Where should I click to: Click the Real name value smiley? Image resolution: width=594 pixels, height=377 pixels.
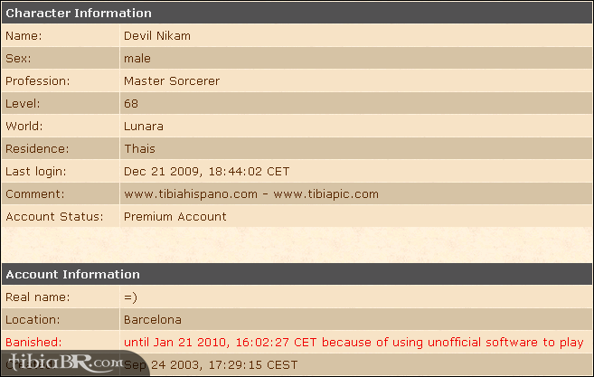pyautogui.click(x=130, y=297)
